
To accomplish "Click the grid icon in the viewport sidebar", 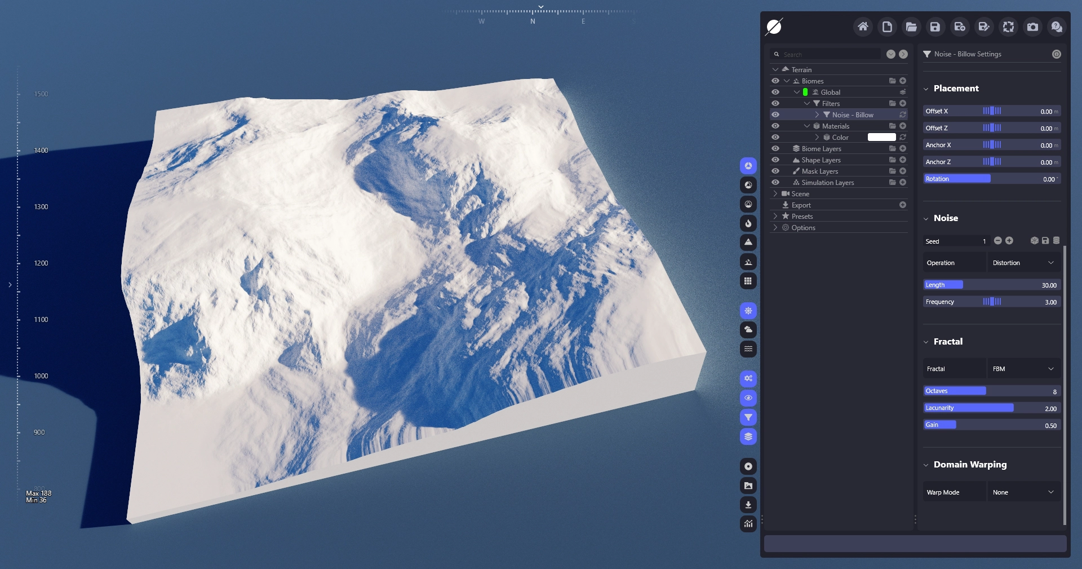I will tap(748, 281).
